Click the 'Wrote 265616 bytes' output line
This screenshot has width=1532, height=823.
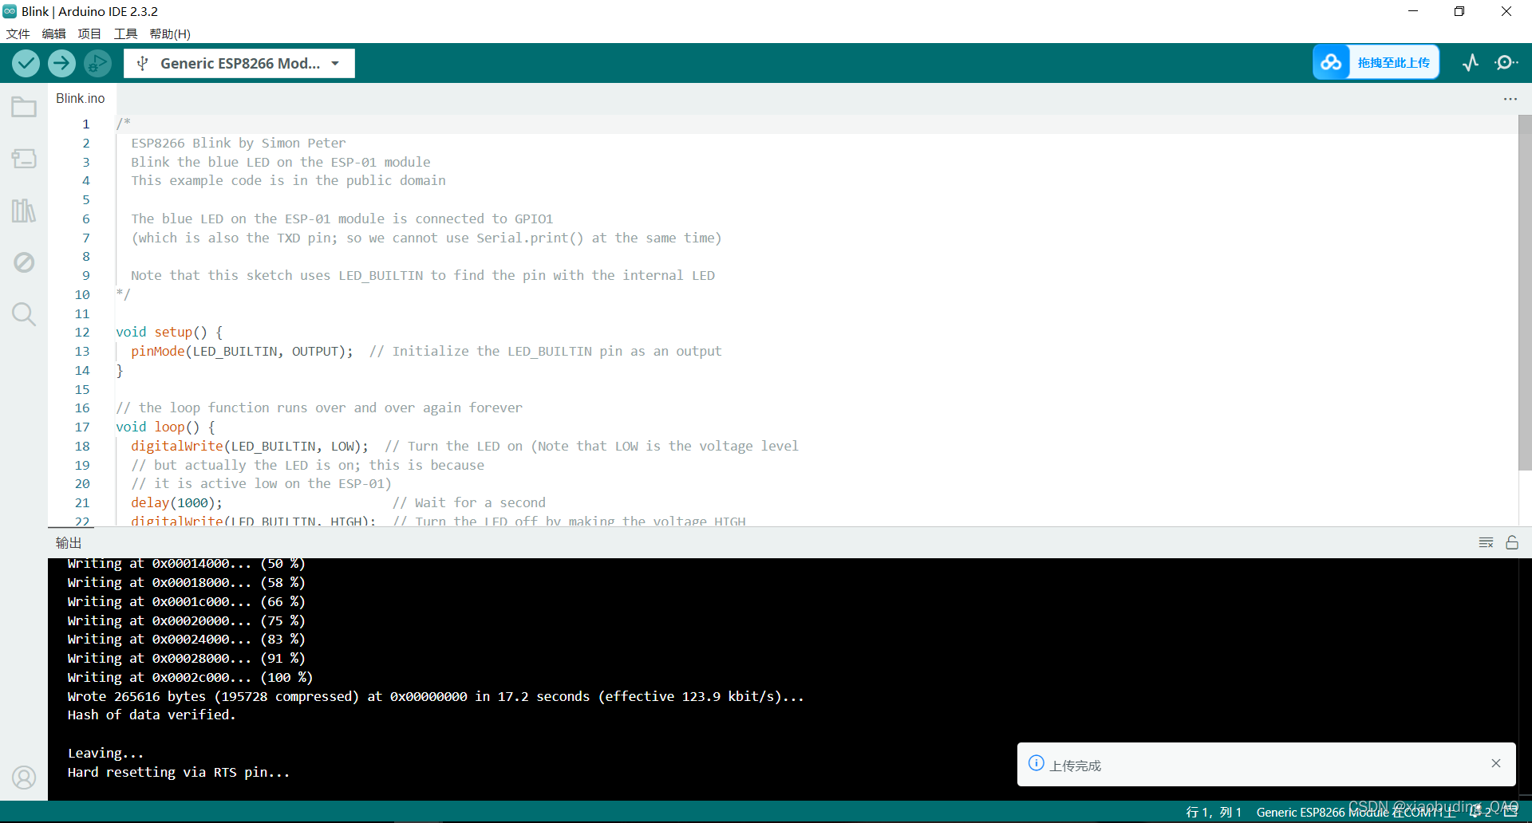[436, 697]
